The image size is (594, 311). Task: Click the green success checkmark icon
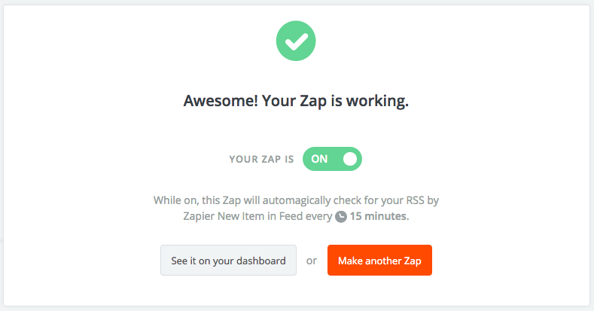pyautogui.click(x=296, y=41)
